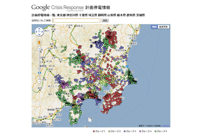Click the 北茨城 city label on map
204x135 pixels.
pyautogui.click(x=133, y=38)
